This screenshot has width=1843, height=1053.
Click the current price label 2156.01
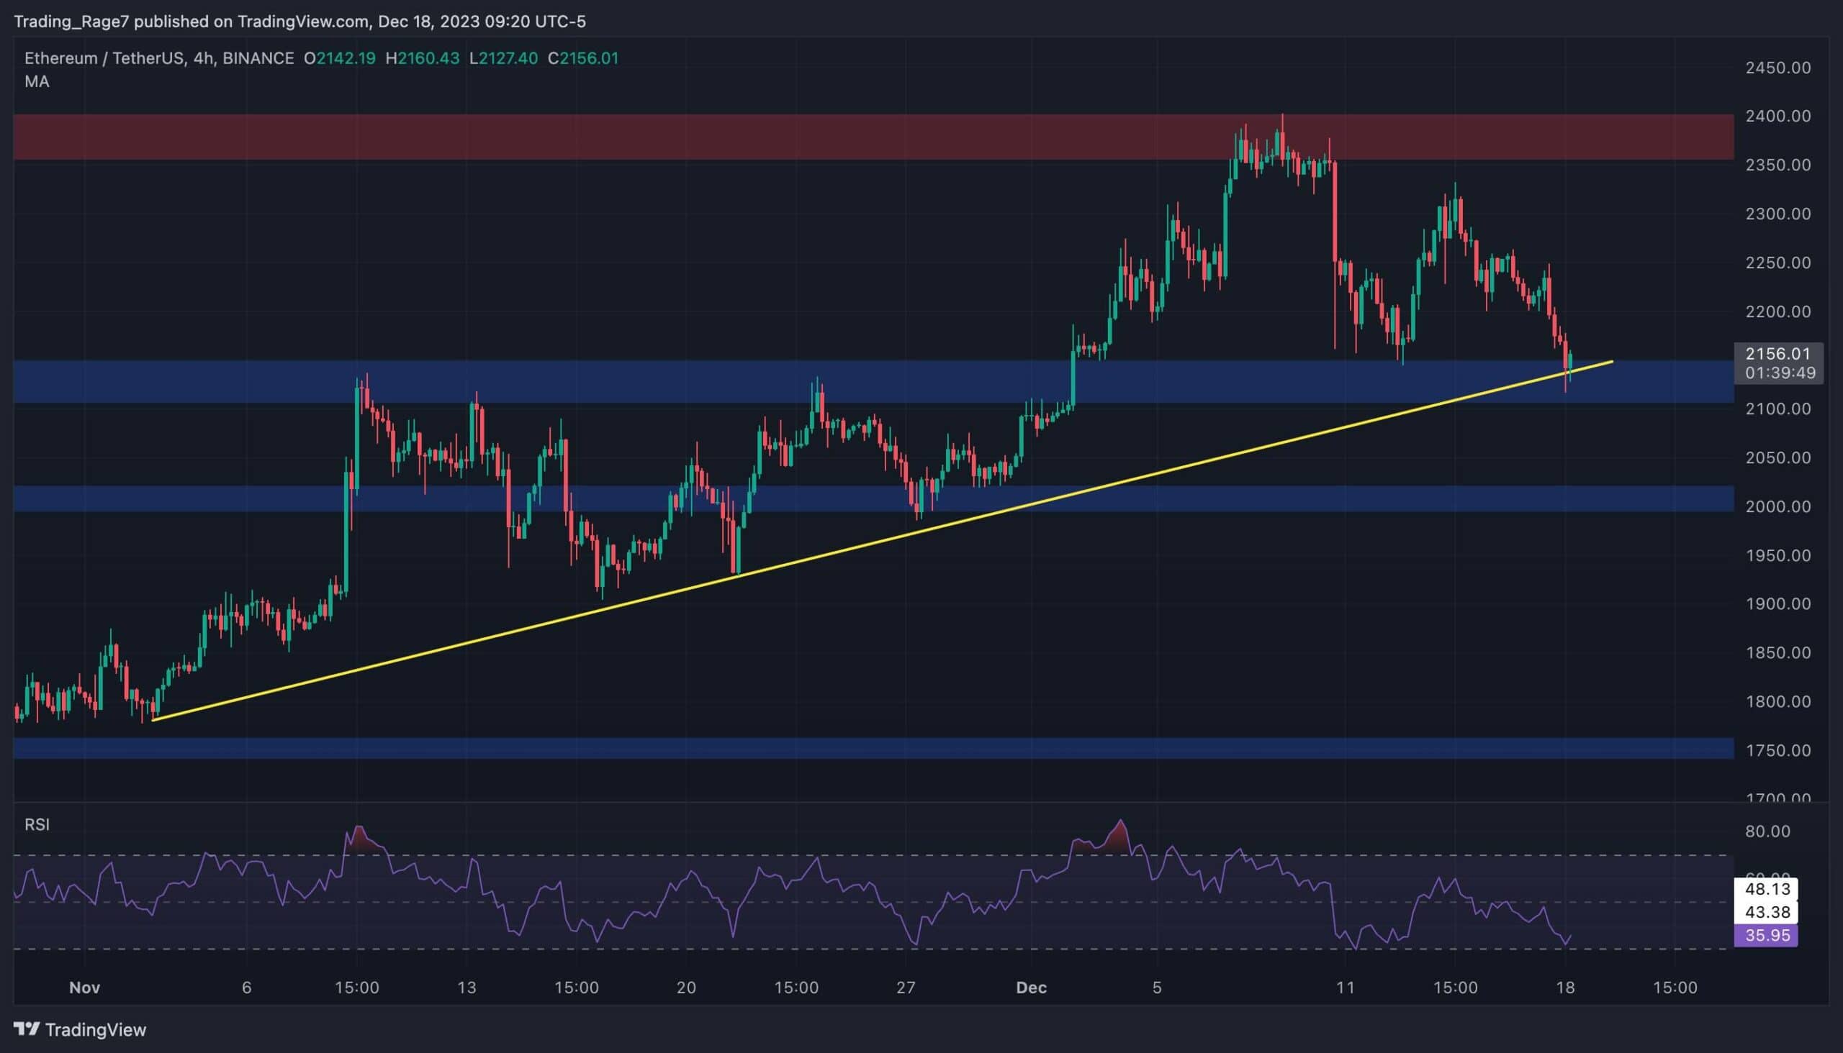point(1779,355)
